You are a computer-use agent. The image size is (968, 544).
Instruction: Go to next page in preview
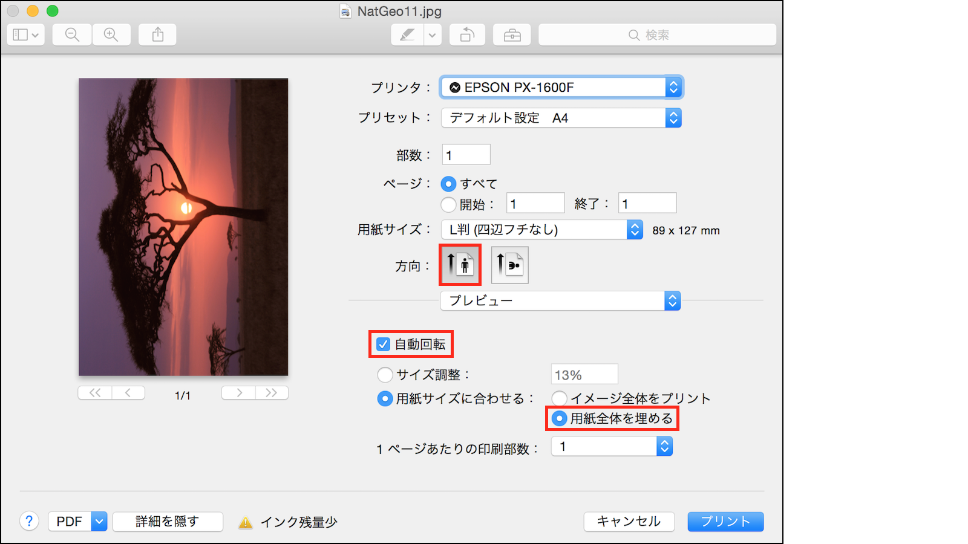click(238, 393)
